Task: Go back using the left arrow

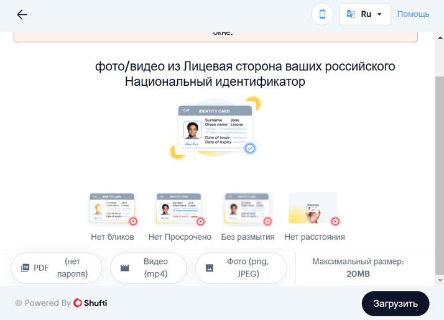Action: point(22,14)
